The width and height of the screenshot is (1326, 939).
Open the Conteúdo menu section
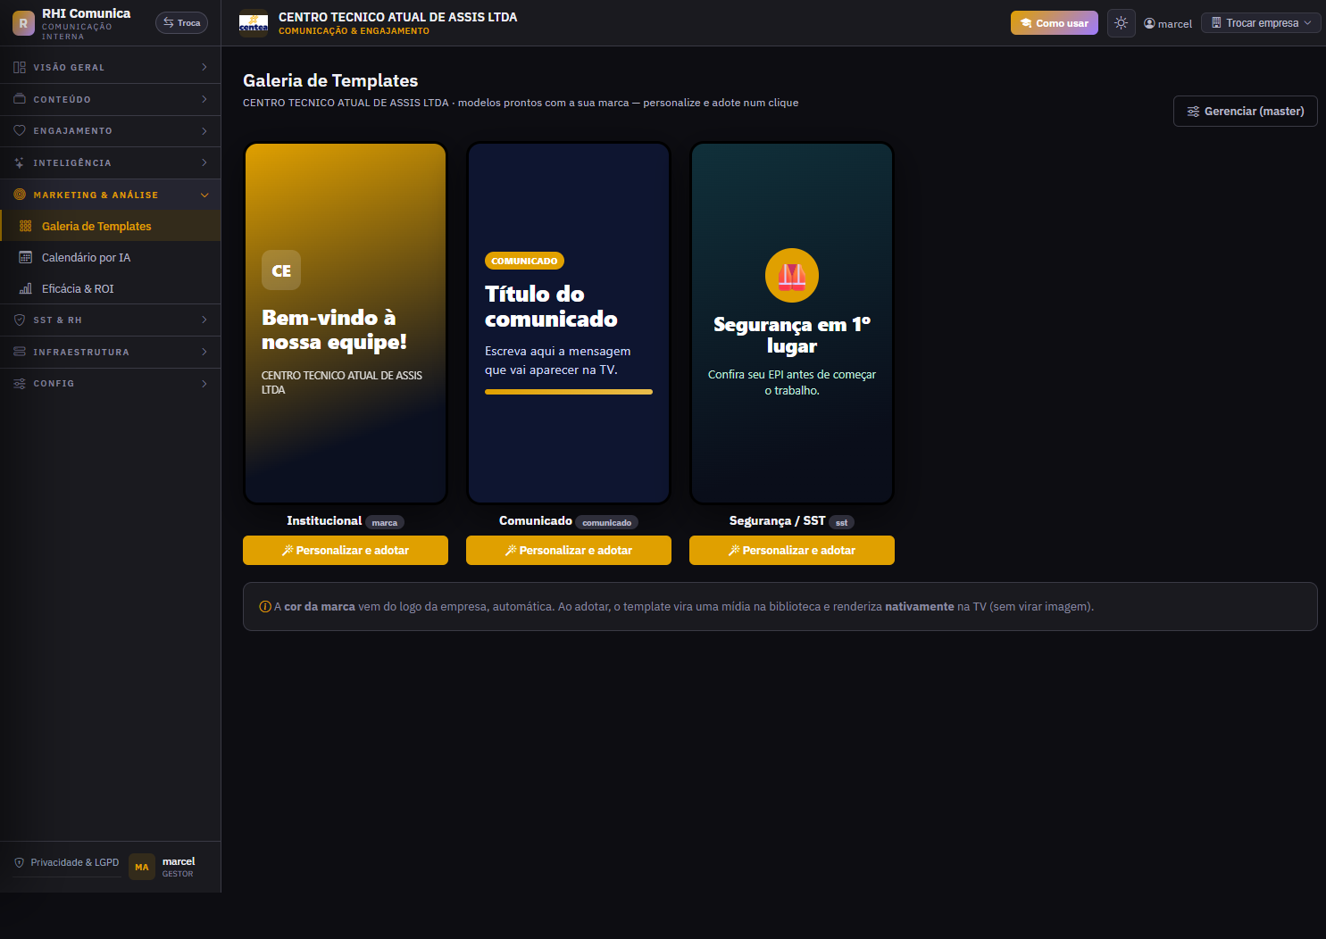click(111, 99)
